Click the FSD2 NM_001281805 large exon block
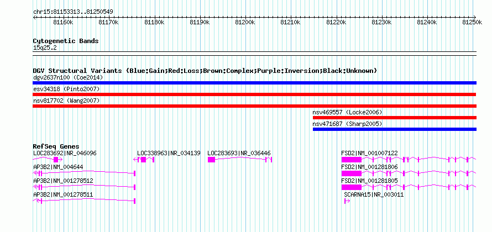 pyautogui.click(x=352, y=187)
